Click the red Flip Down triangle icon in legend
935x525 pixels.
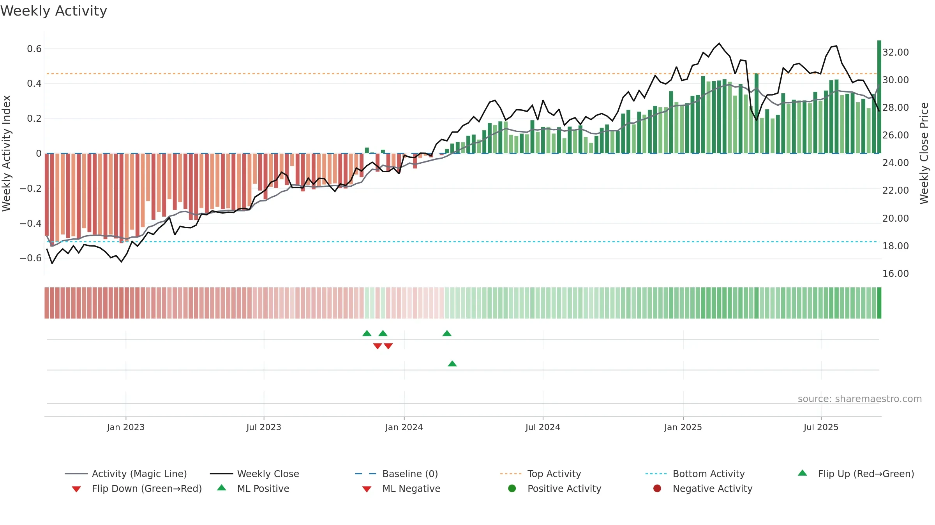point(76,489)
